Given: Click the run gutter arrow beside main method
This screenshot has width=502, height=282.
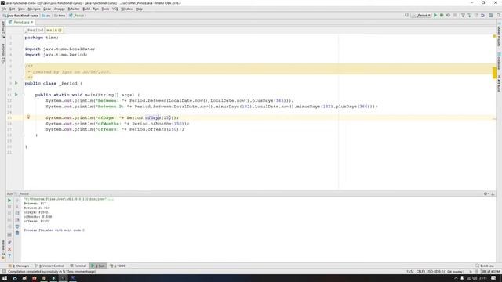Looking at the screenshot, I should coord(16,95).
